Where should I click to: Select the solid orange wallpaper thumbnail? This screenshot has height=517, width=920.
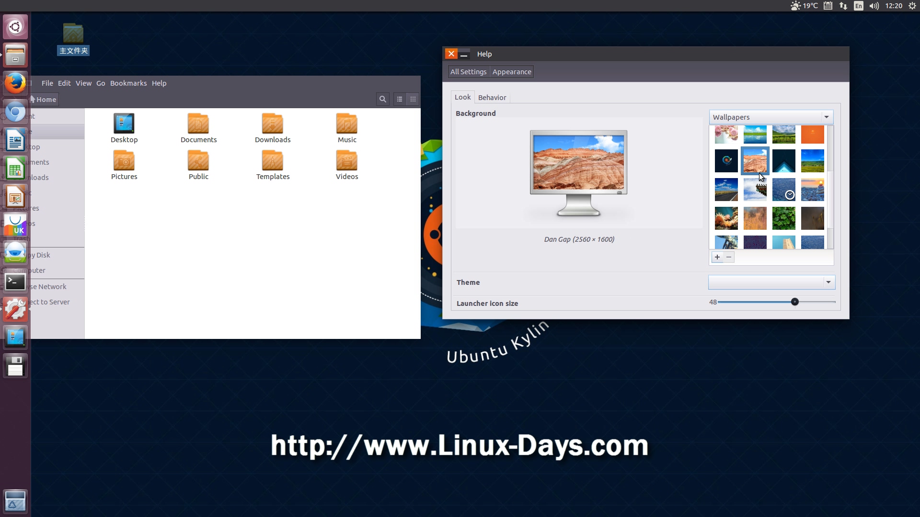point(813,135)
